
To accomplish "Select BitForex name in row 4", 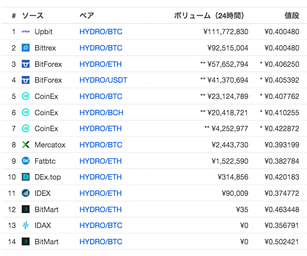I will [48, 80].
